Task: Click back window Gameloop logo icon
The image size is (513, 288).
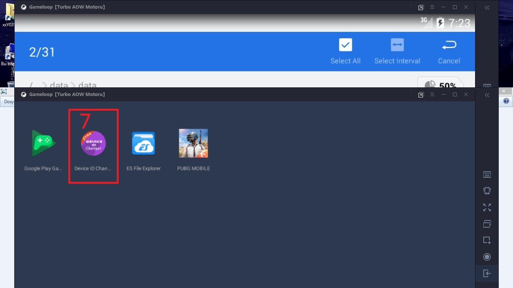Action: (x=24, y=7)
